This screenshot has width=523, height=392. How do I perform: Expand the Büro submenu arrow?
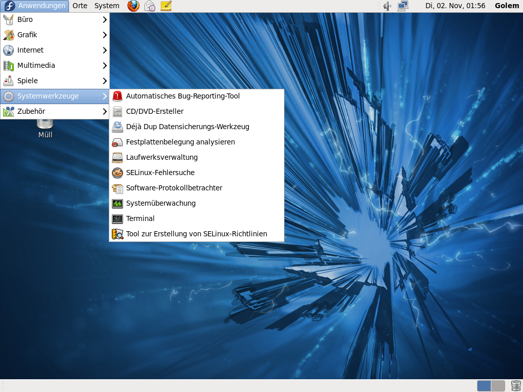105,19
